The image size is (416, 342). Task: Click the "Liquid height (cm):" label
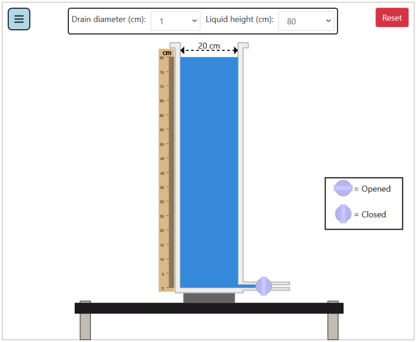click(x=239, y=19)
